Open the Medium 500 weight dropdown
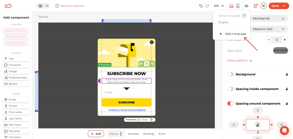The width and height of the screenshot is (293, 139). pos(269,29)
